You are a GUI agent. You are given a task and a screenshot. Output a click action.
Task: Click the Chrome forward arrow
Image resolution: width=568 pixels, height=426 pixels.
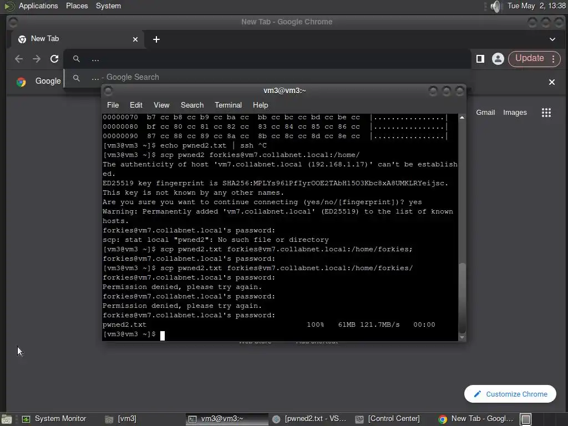click(x=37, y=59)
